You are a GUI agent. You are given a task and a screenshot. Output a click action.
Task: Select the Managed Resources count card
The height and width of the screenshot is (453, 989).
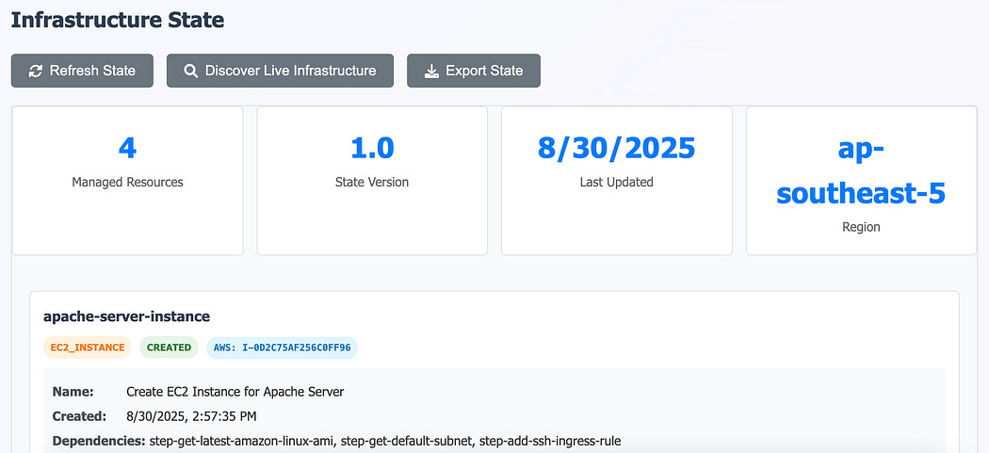tap(127, 181)
